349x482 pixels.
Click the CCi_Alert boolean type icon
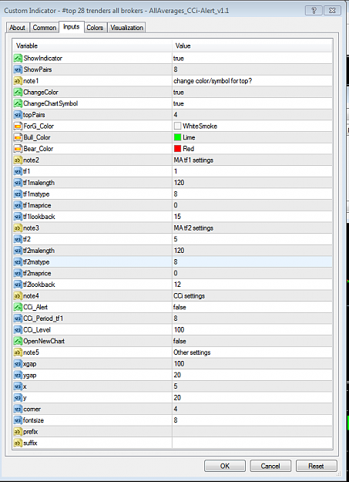click(18, 307)
